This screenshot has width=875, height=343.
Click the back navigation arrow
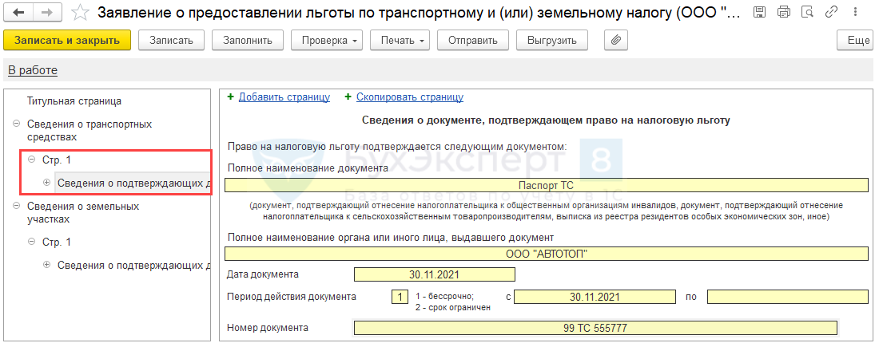tap(19, 13)
